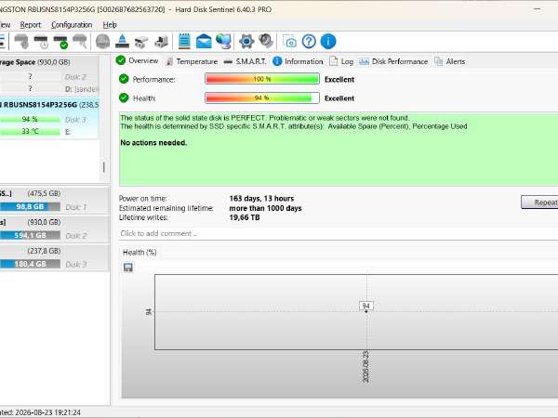Viewport: 558px width, 418px height.
Task: Click the 180,4 GB usage bar of Disk 3
Action: click(30, 264)
